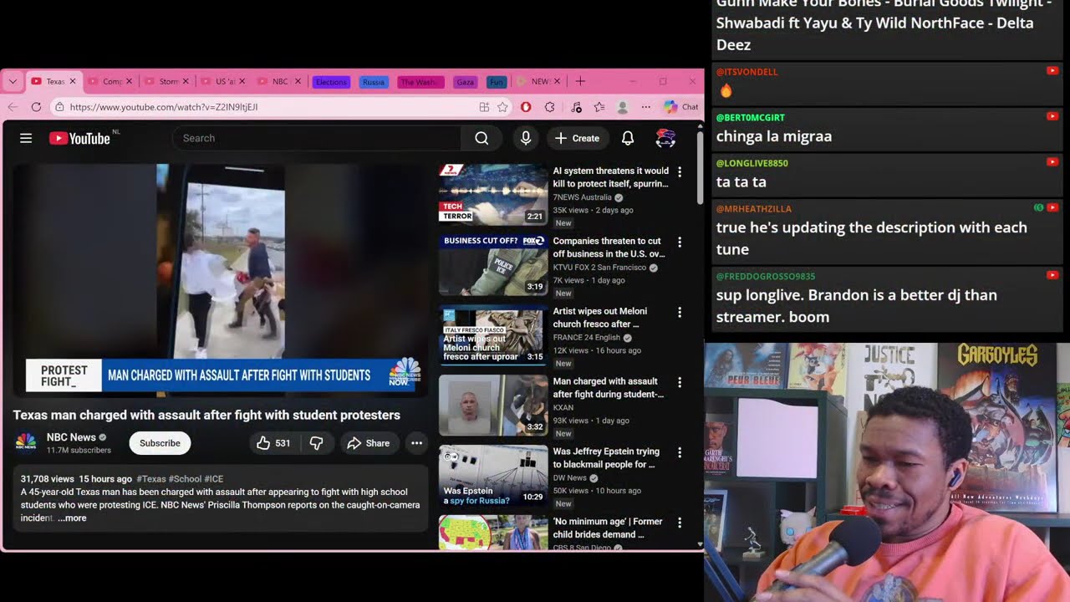Image resolution: width=1070 pixels, height=602 pixels.
Task: Expand the description with ...more
Action: (73, 518)
